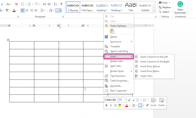Click the ribbon Shading paint bucket icon
The width and height of the screenshot is (196, 118).
pyautogui.click(x=51, y=10)
